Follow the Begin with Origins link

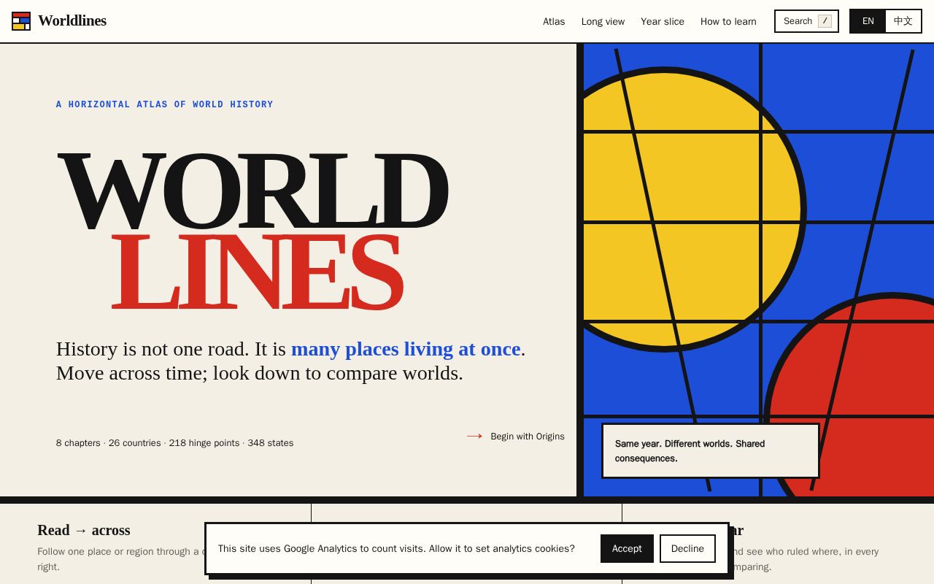point(516,437)
